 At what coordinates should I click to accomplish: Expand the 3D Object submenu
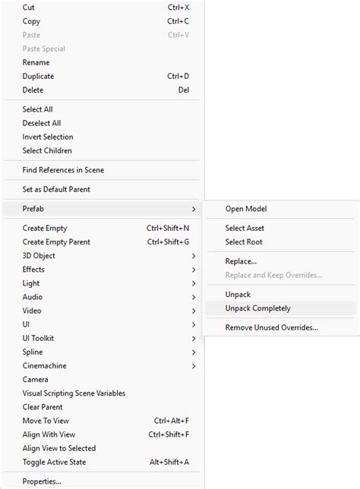(102, 255)
